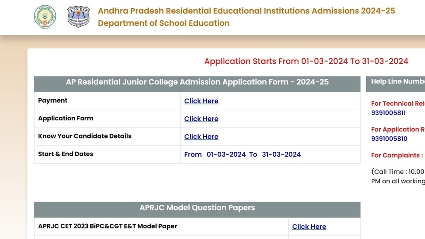Viewport: 425px width, 239px height.
Task: Open the Payment Click Here link
Action: pyautogui.click(x=201, y=101)
